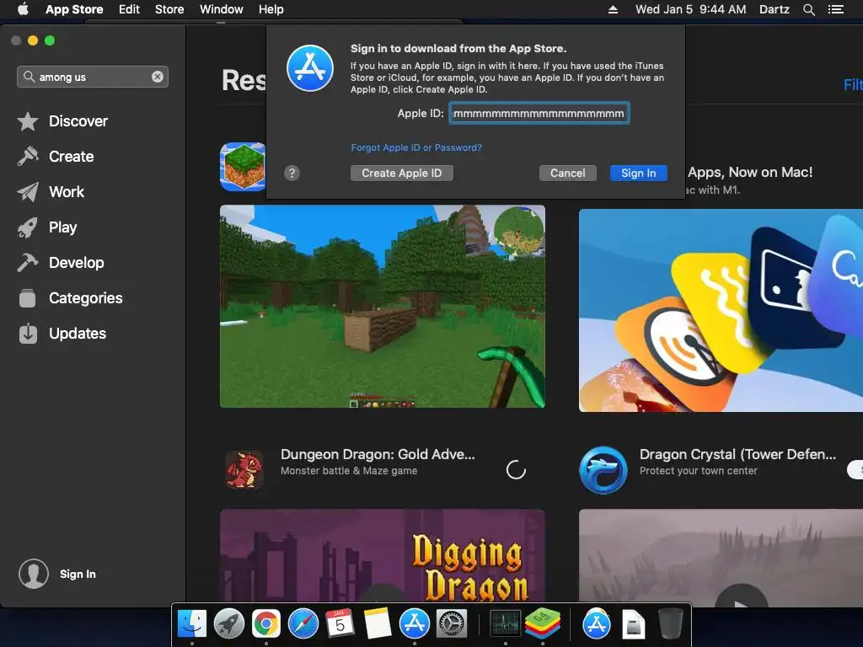
Task: Open the App Store menu
Action: [74, 9]
